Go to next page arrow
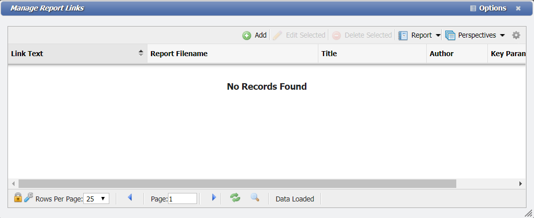 [x=214, y=198]
